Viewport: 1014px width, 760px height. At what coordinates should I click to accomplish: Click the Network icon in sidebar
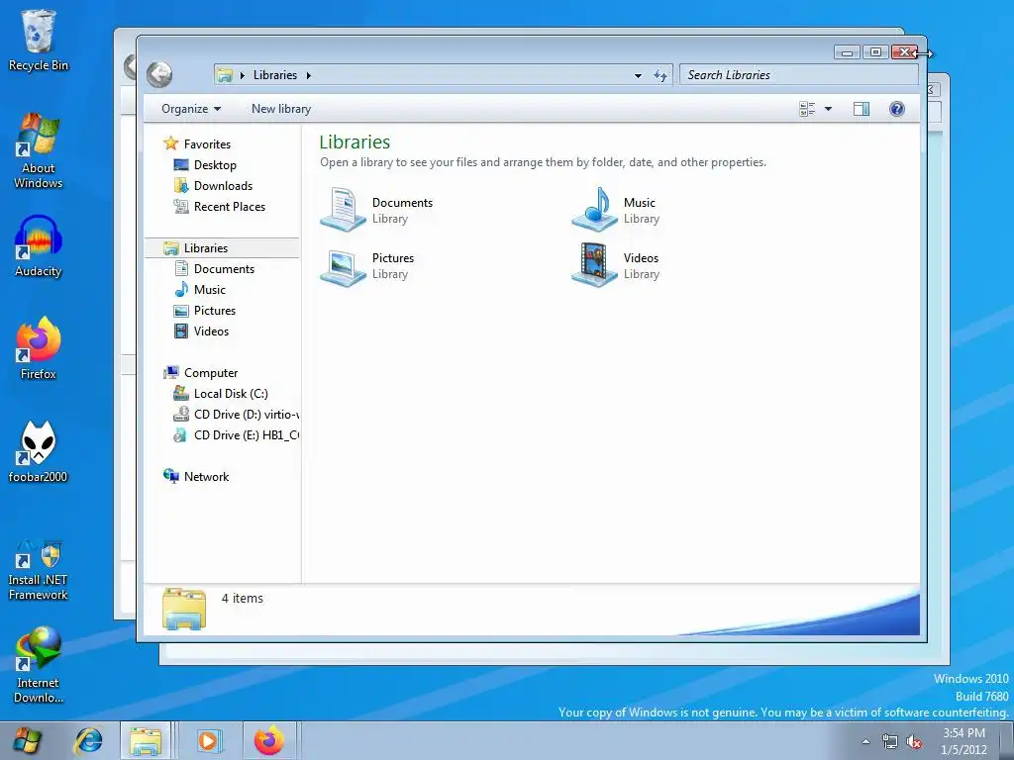click(x=170, y=476)
